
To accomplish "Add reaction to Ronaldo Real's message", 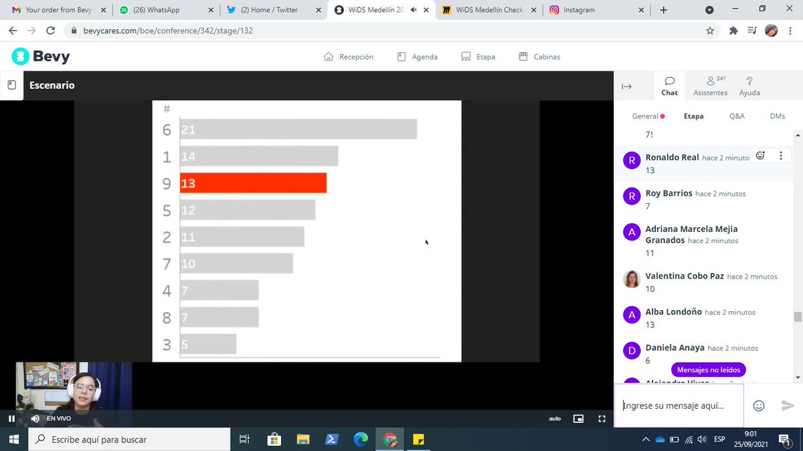I will pos(760,156).
